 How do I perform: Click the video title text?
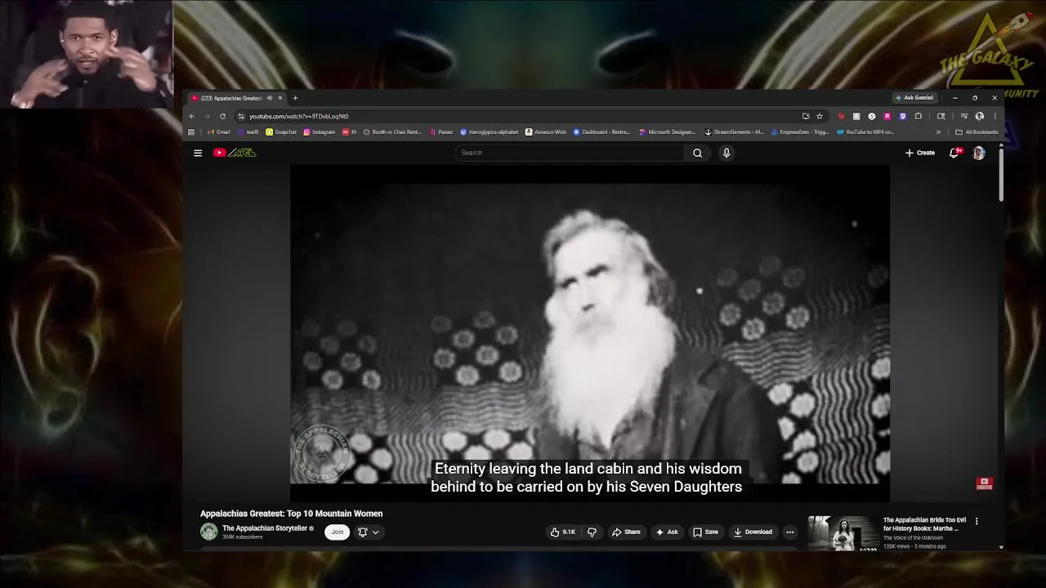coord(292,514)
